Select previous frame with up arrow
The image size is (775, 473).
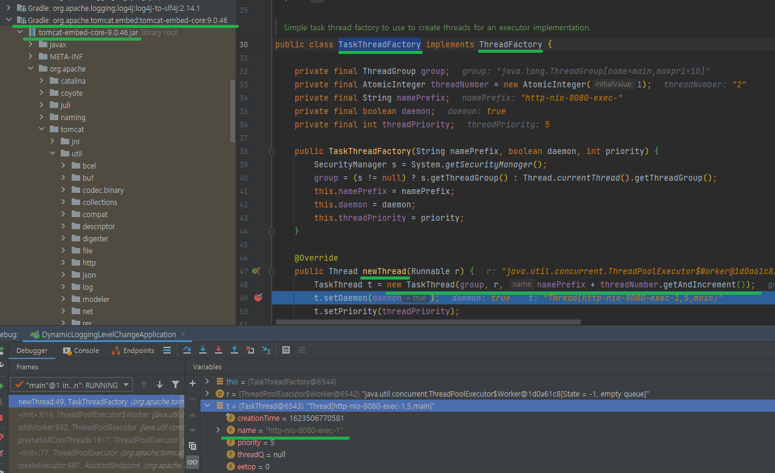(x=144, y=384)
